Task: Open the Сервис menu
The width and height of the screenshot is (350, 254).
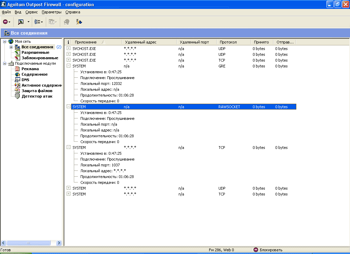Action: [31, 12]
